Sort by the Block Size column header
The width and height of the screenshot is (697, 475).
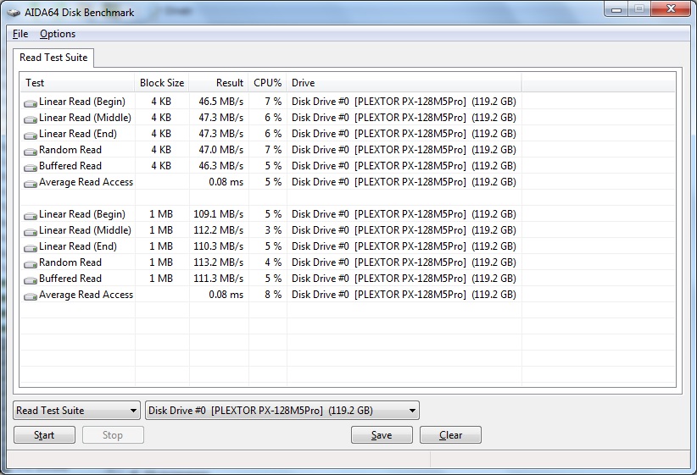click(162, 83)
